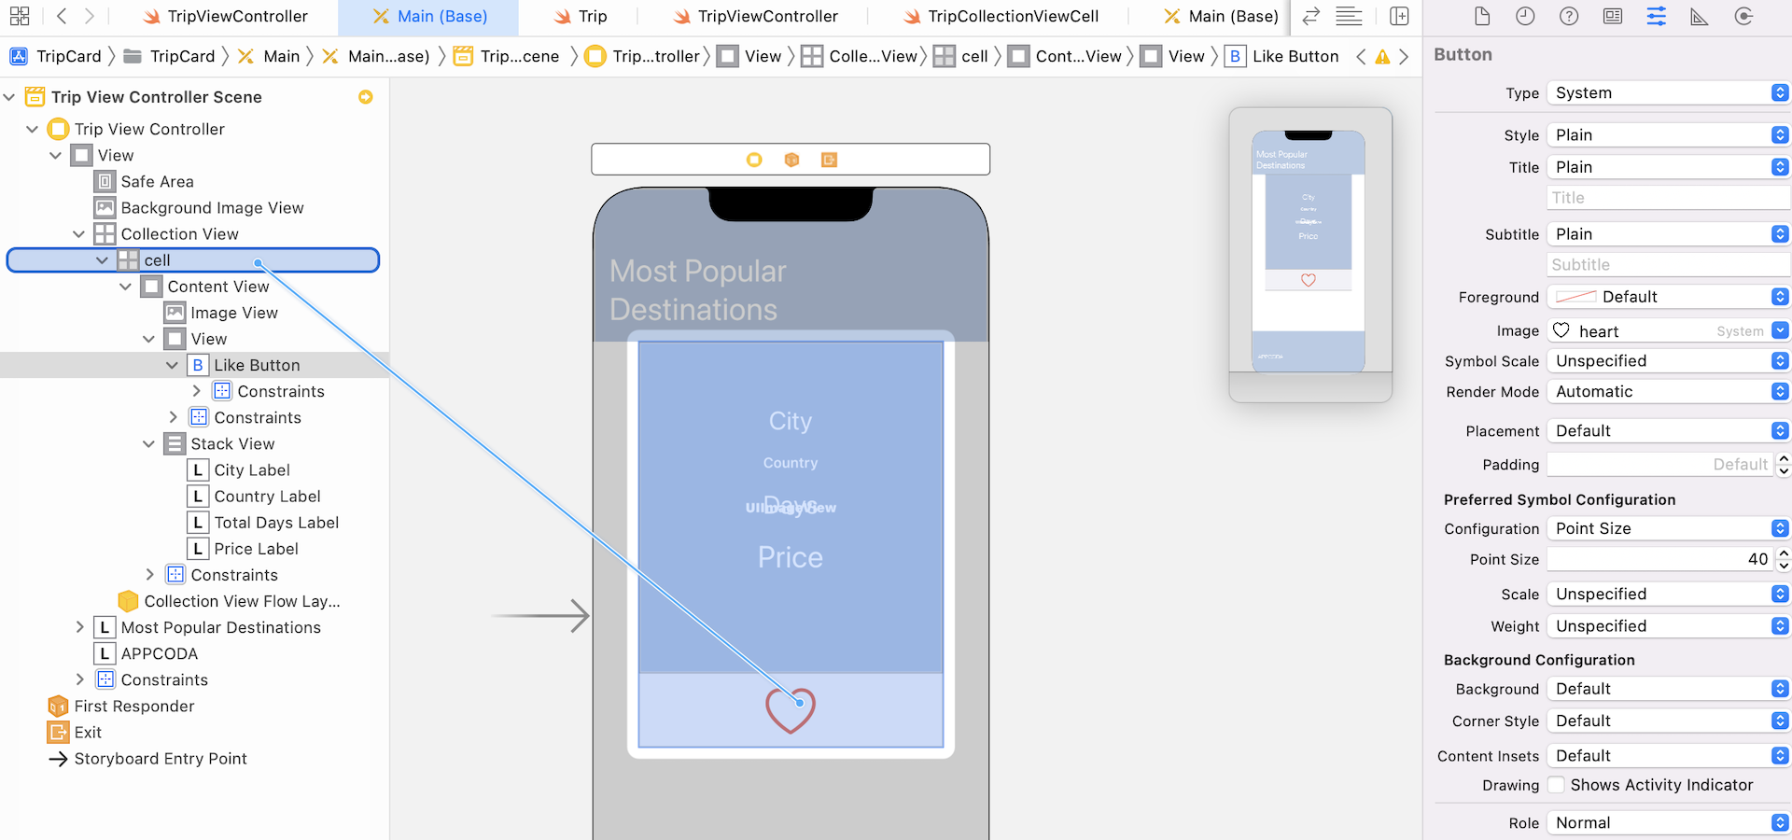Screen dimensions: 1792x840
Task: Open the button Type dropdown
Action: pos(1668,93)
